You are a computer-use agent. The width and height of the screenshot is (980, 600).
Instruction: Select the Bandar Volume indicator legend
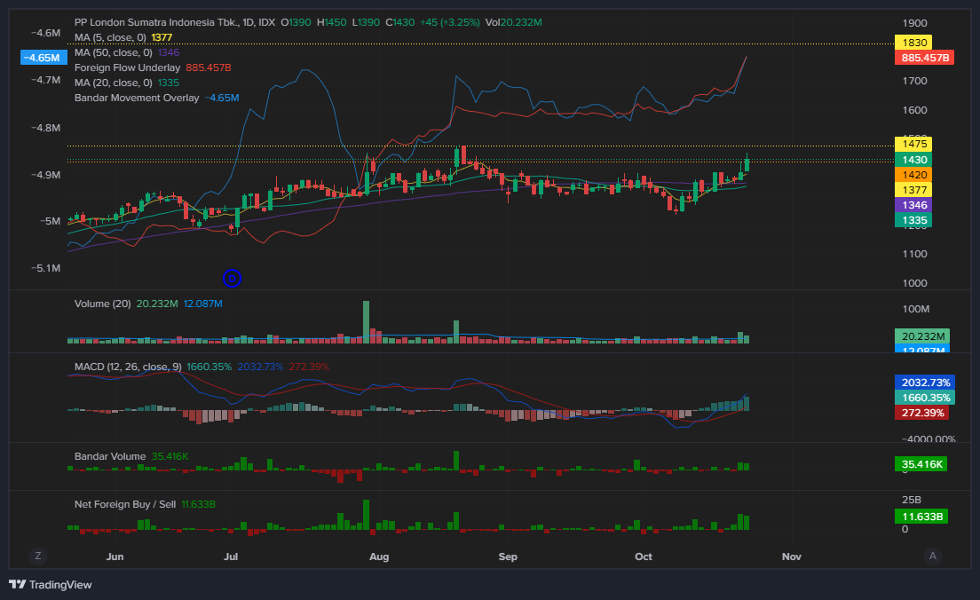point(110,456)
